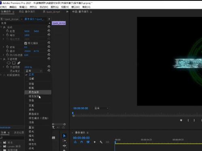
Task: Choose 溶解 blend mode
Action: (x=38, y=79)
